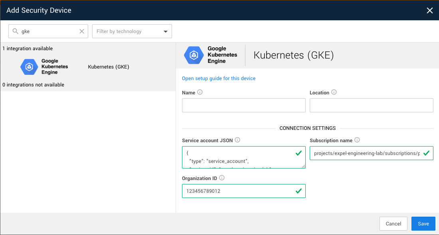The image size is (439, 235).
Task: Click the Subscription name validation checkmark
Action: [426, 153]
